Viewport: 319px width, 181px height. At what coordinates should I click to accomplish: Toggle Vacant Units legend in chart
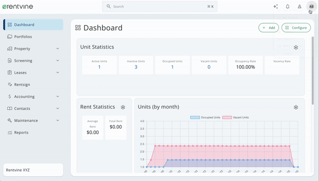point(236,118)
